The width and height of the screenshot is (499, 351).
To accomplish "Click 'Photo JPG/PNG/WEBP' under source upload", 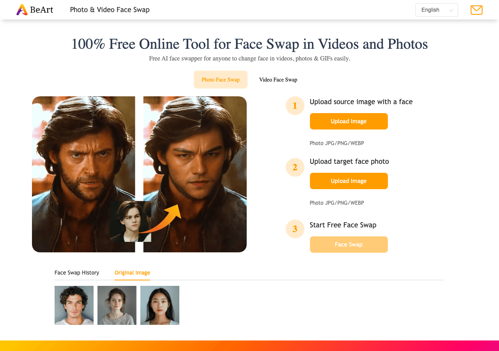I will pos(337,143).
